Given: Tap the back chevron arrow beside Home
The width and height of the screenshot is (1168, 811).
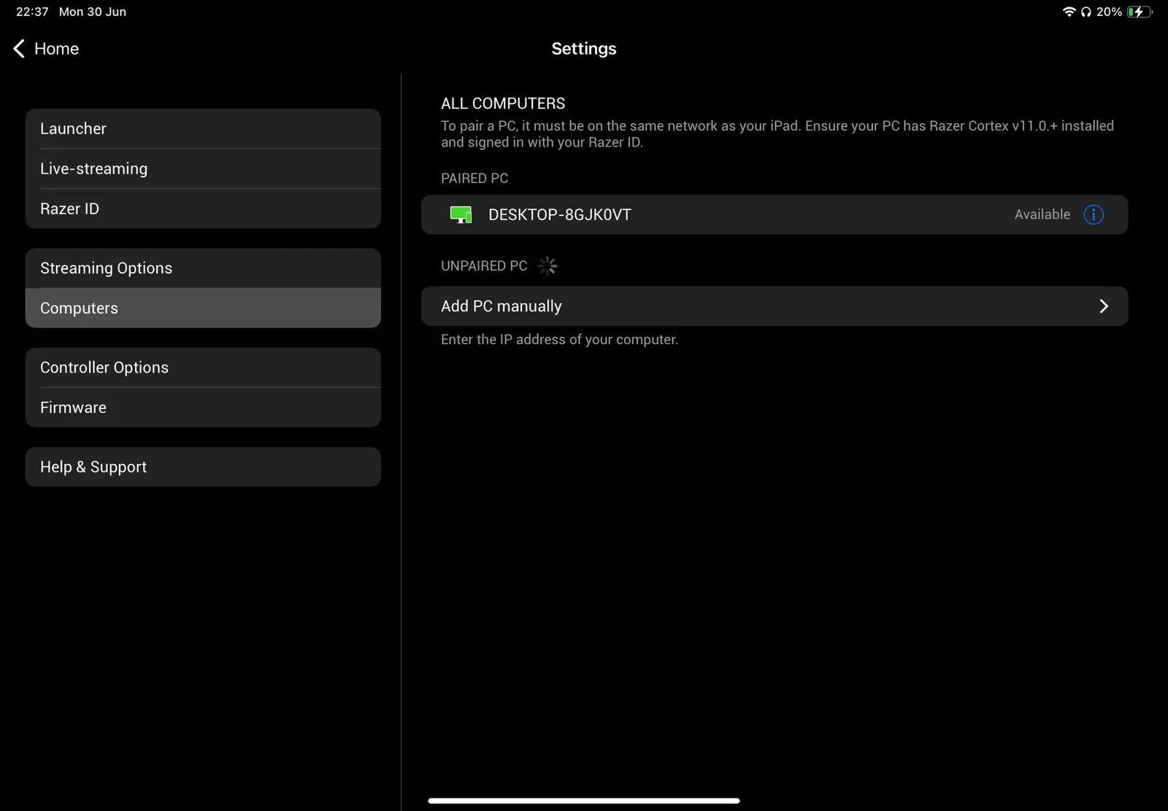Looking at the screenshot, I should 19,49.
